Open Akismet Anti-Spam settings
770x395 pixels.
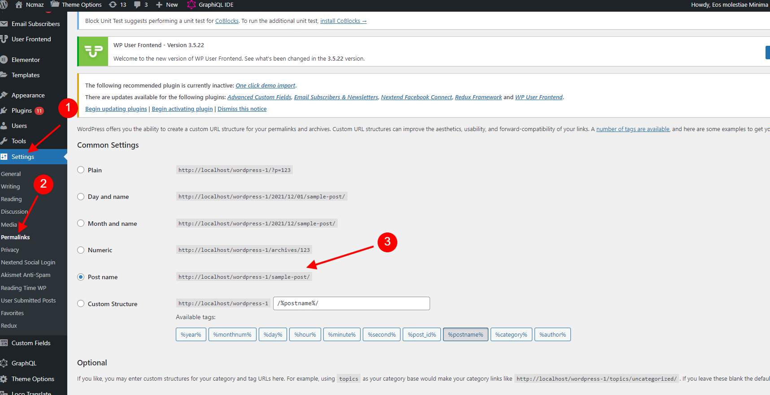[26, 275]
